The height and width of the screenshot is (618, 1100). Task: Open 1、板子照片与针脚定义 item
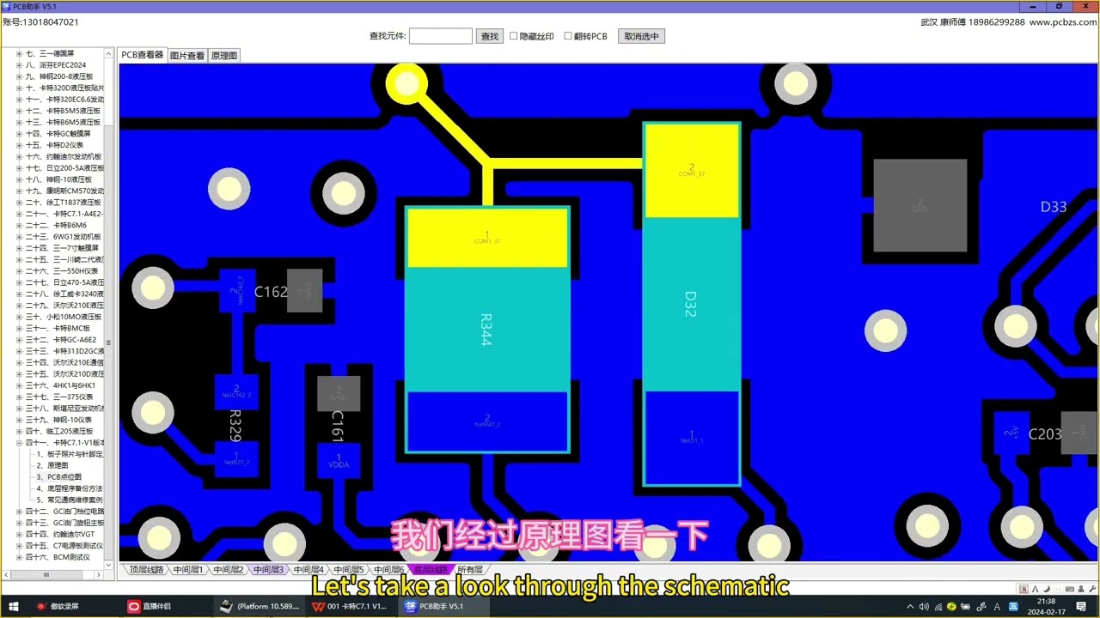coord(70,454)
